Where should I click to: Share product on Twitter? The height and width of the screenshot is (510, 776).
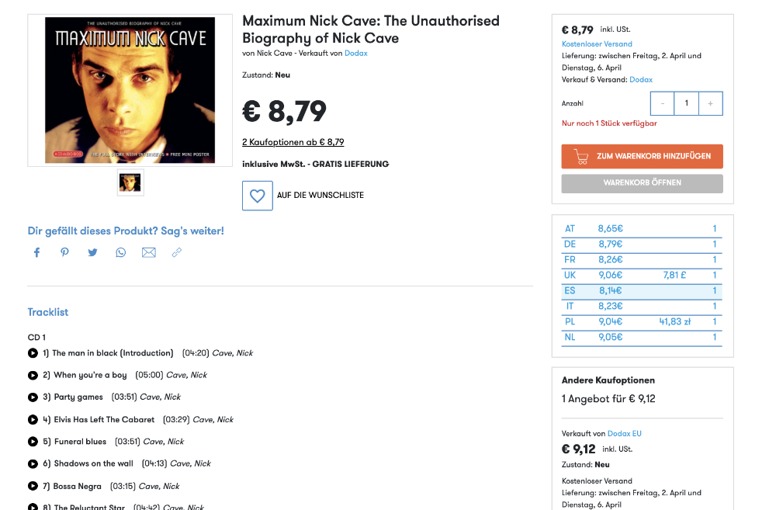click(93, 252)
